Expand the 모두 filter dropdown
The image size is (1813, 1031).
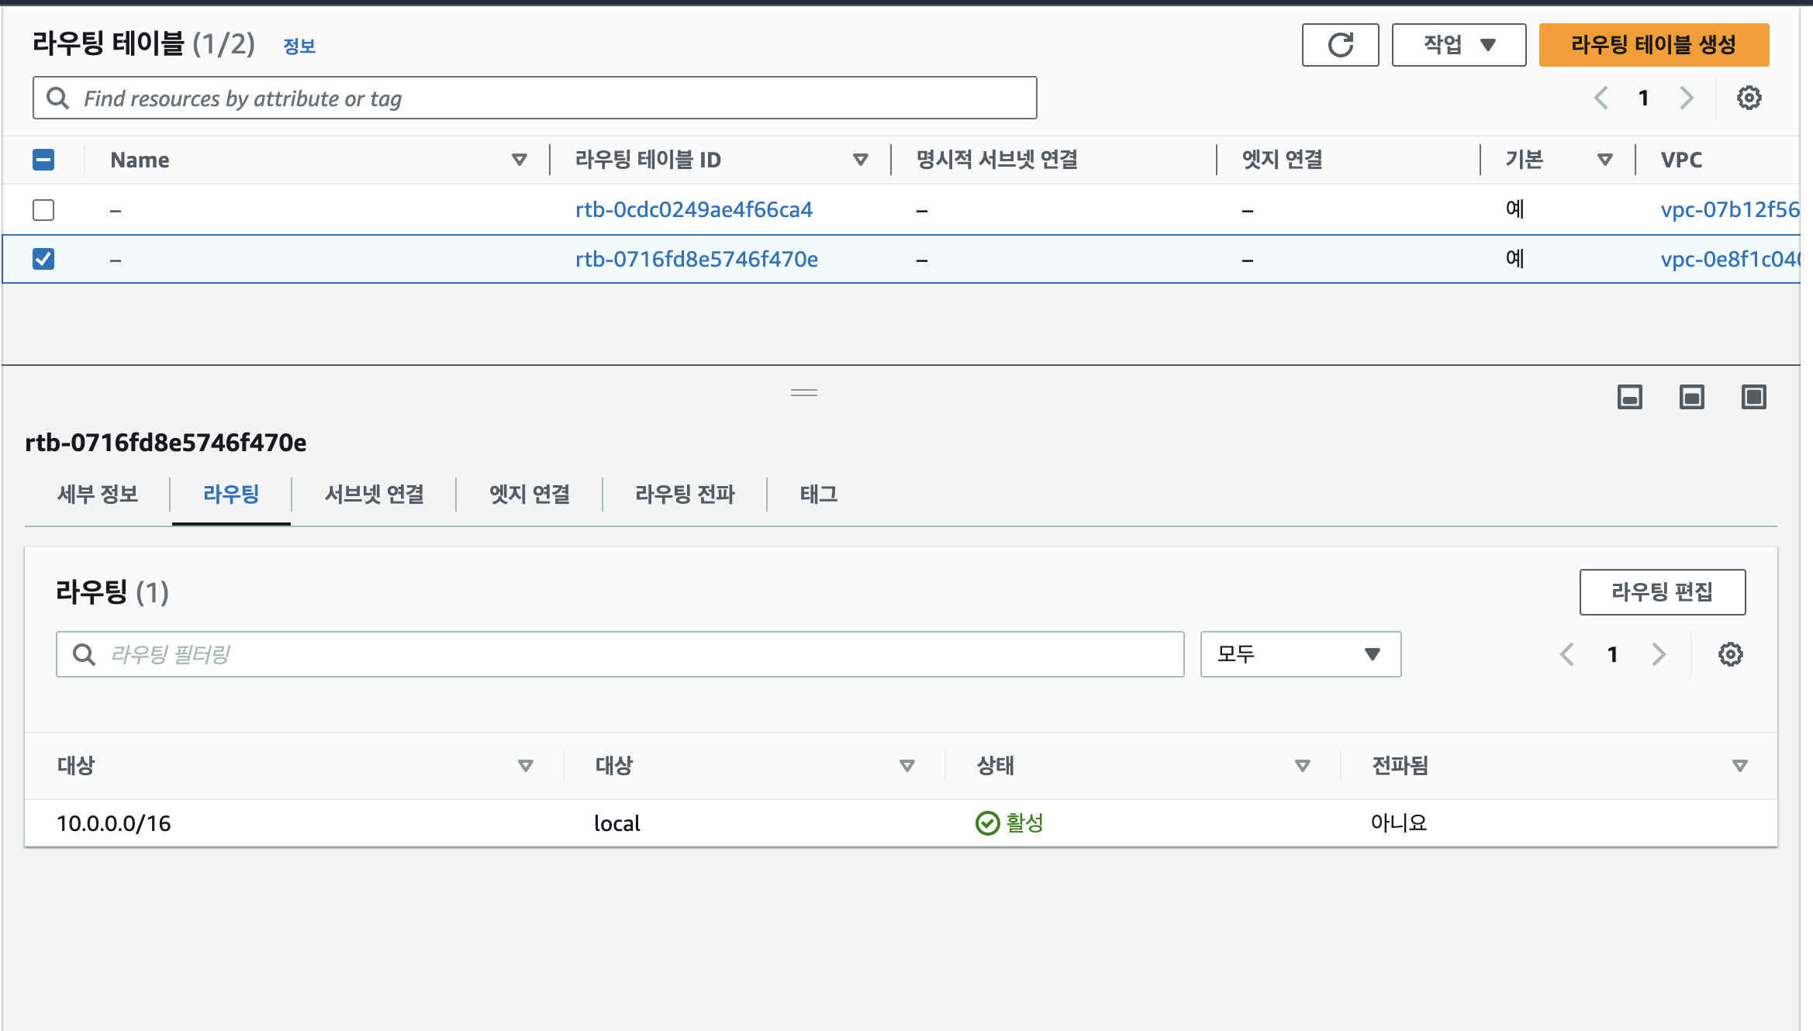tap(1300, 654)
